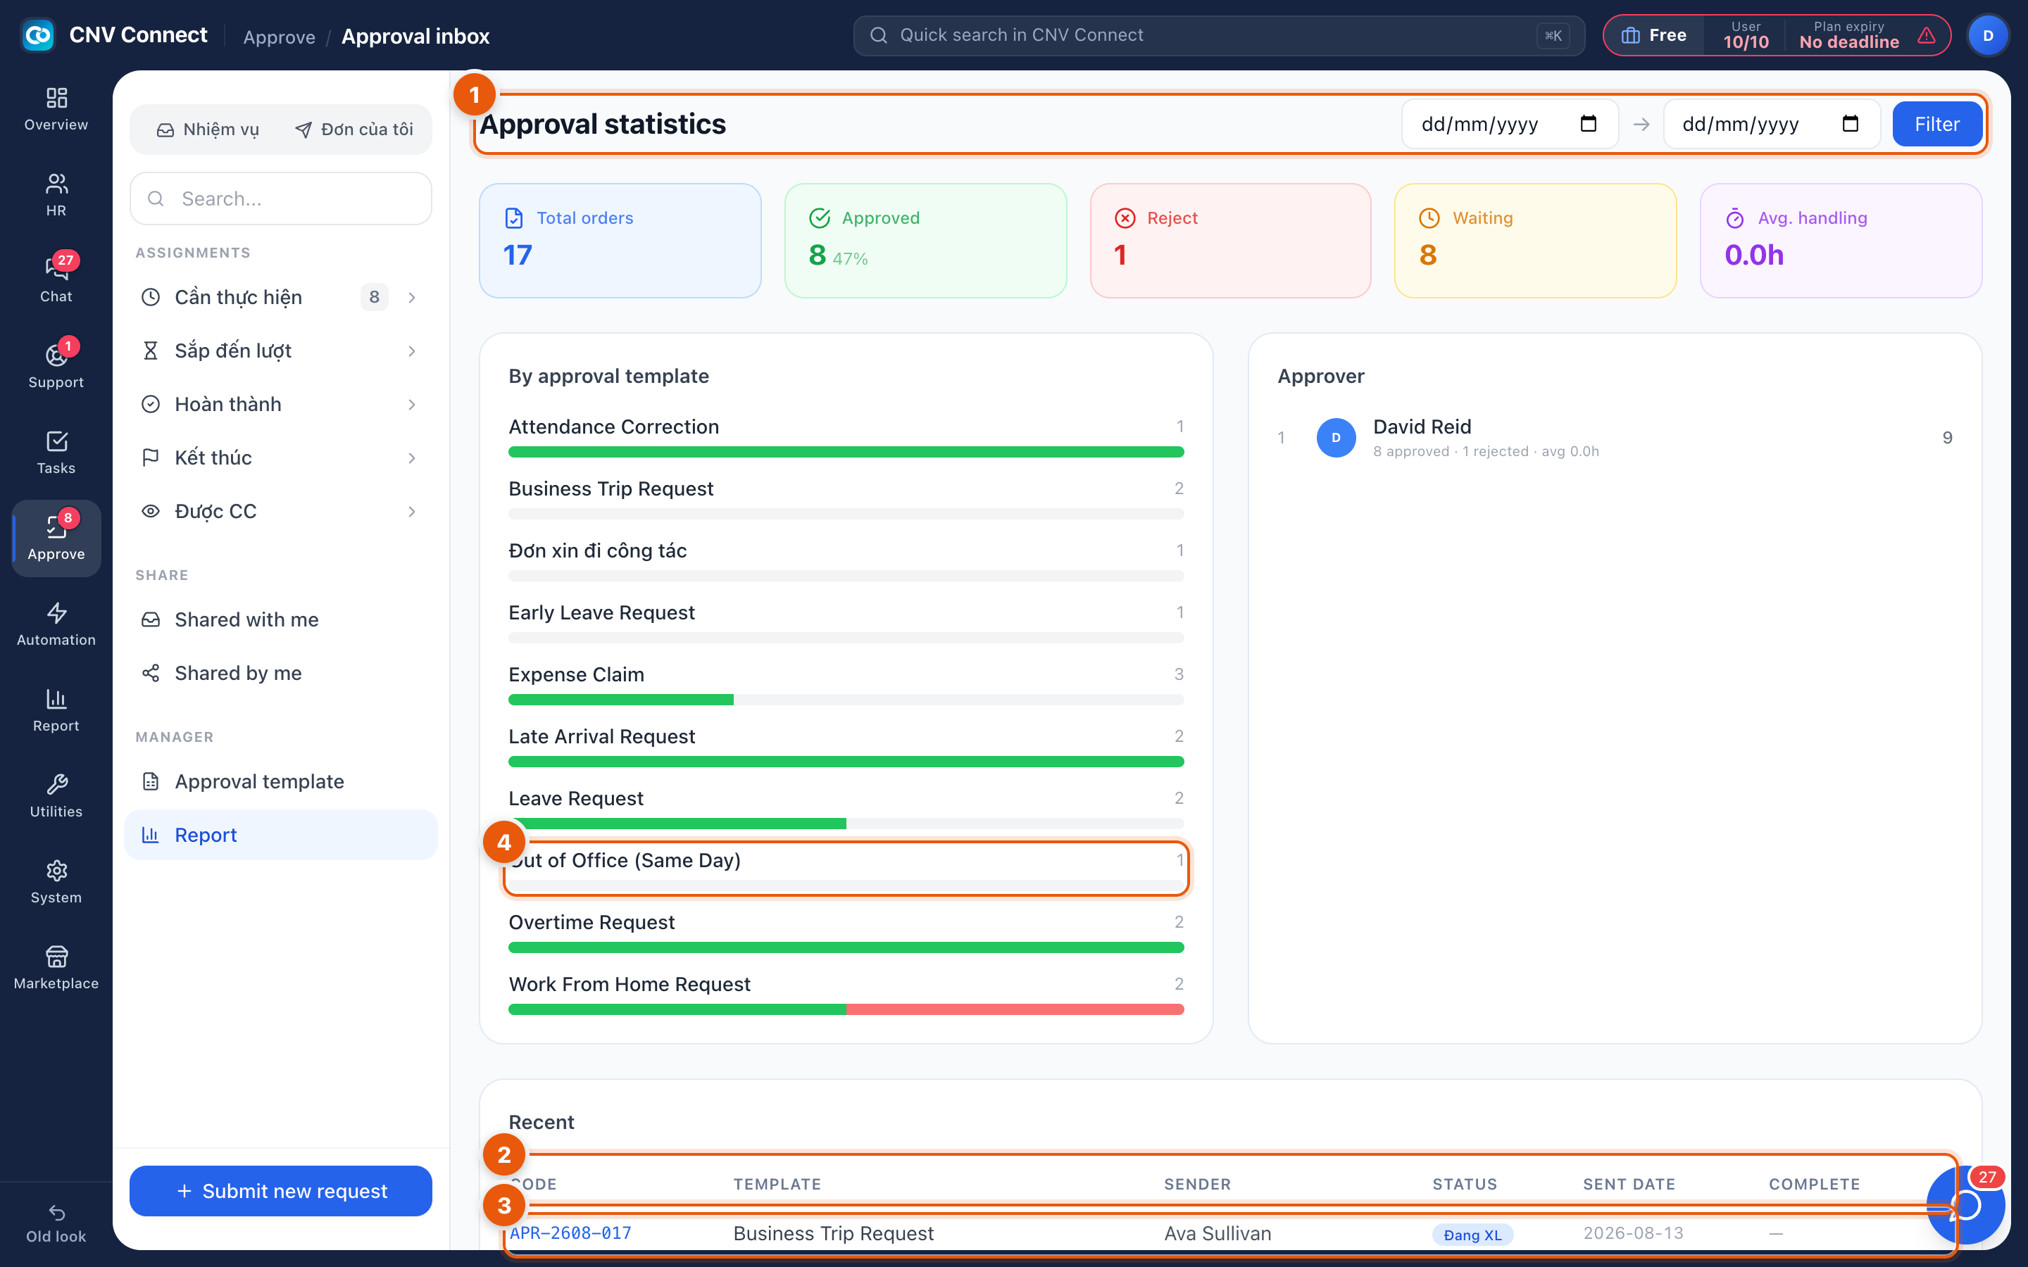This screenshot has height=1267, width=2028.
Task: Click the Ava Sullivan sender cell
Action: tap(1217, 1233)
